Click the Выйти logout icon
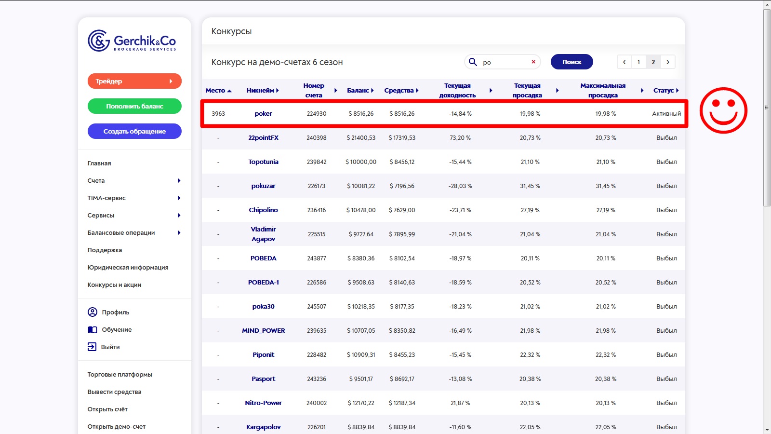 click(x=92, y=347)
